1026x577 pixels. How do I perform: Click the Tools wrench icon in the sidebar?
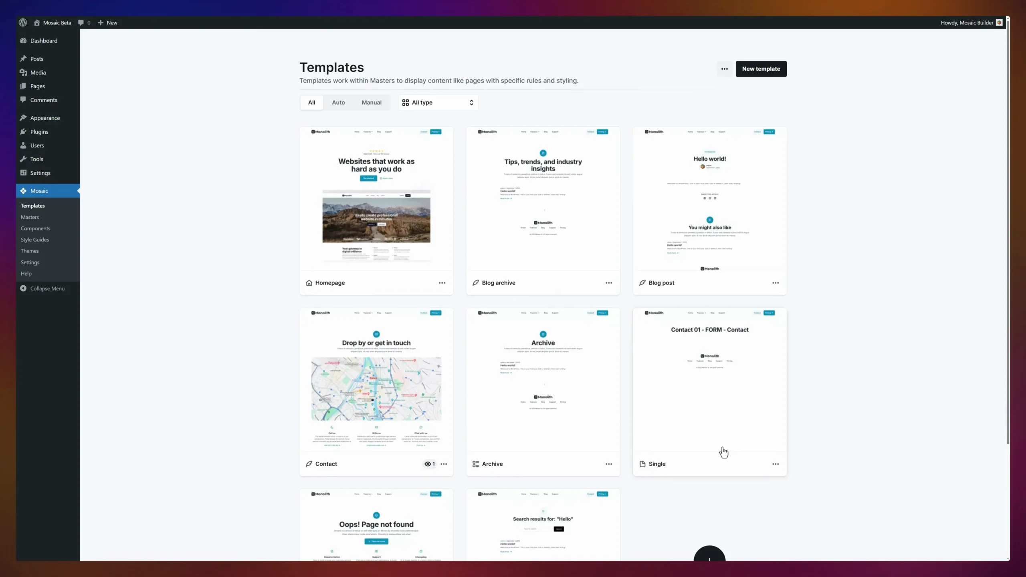23,159
